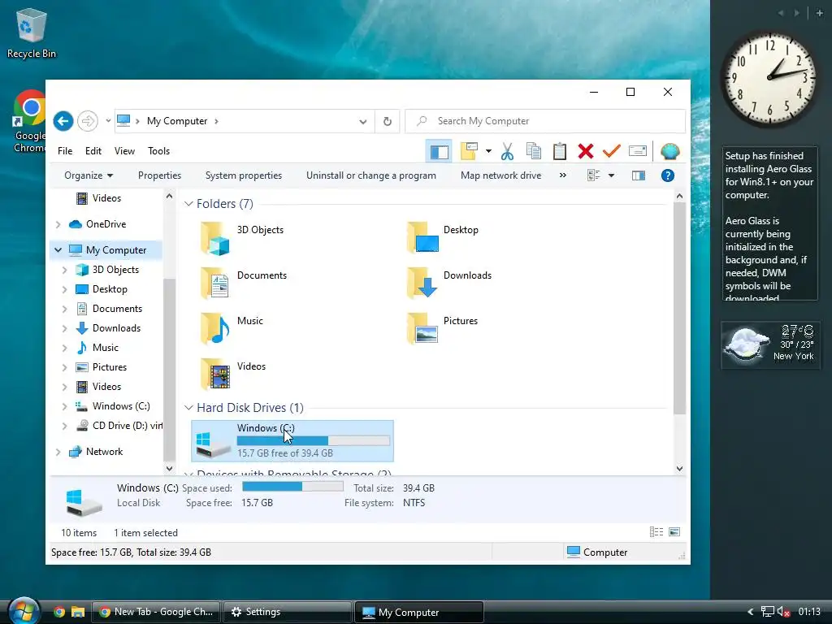Click the weather gadget showing New York
Image resolution: width=832 pixels, height=624 pixels.
(x=770, y=344)
